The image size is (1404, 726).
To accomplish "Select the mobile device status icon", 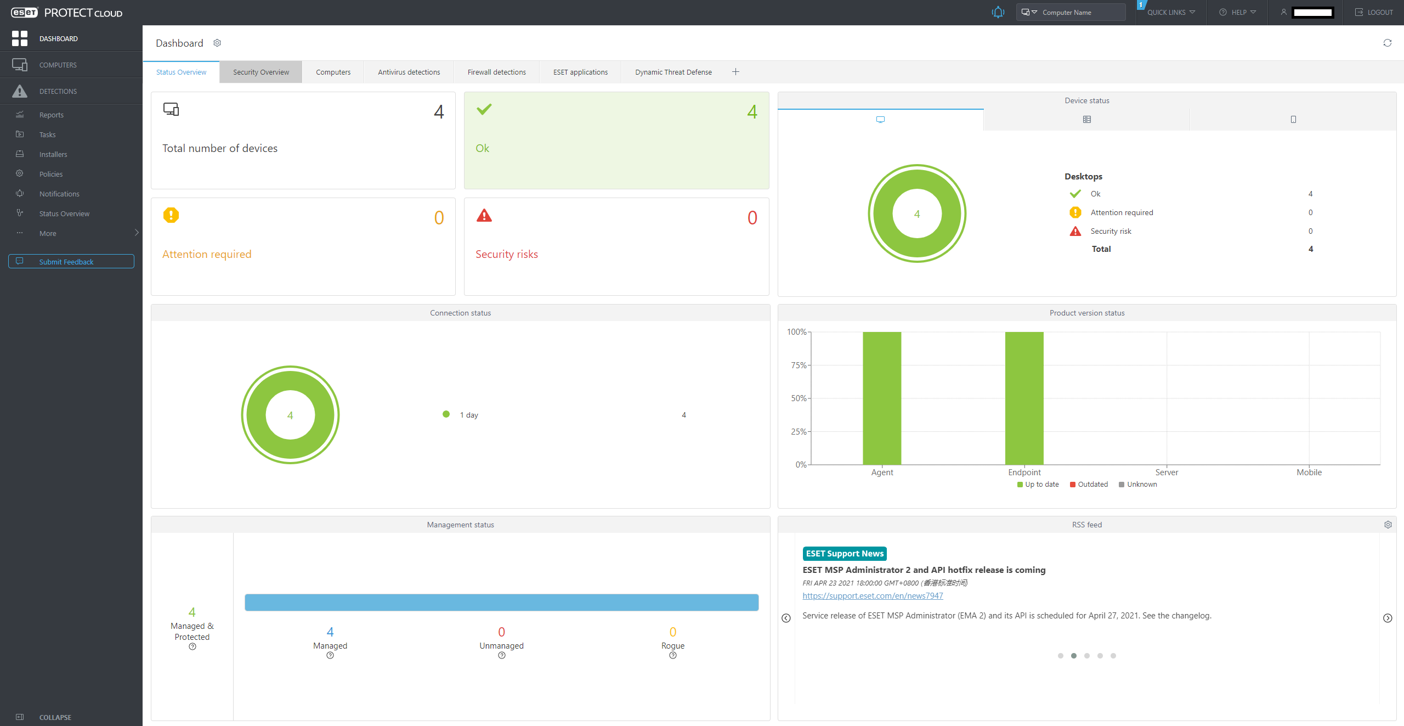I will tap(1293, 120).
